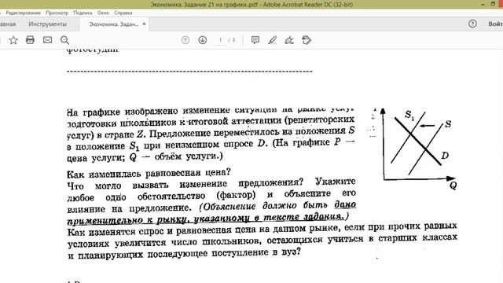Send the file by email via the envelope icon
Screen dimensions: 503x283
click(47, 40)
